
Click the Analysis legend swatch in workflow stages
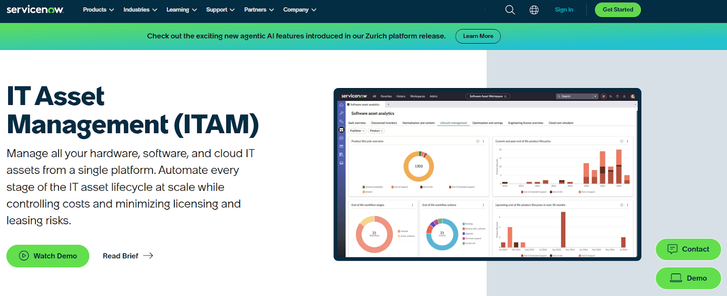point(399,231)
